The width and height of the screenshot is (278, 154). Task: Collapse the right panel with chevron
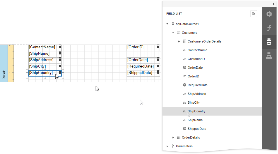tap(273, 4)
